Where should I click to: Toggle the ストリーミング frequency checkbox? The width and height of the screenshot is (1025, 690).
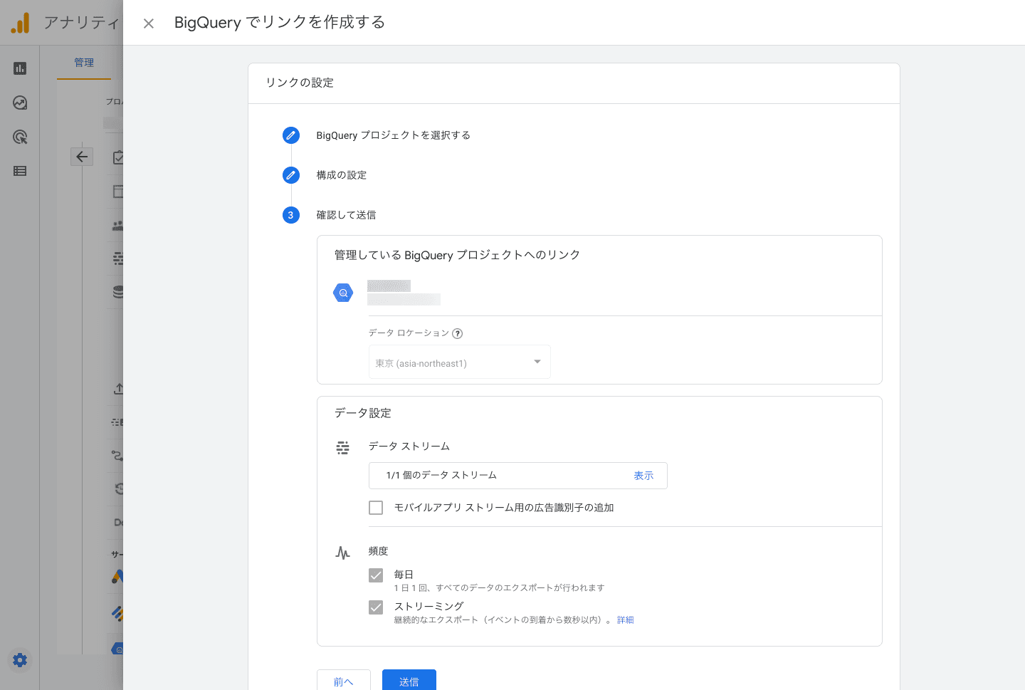[x=376, y=607]
